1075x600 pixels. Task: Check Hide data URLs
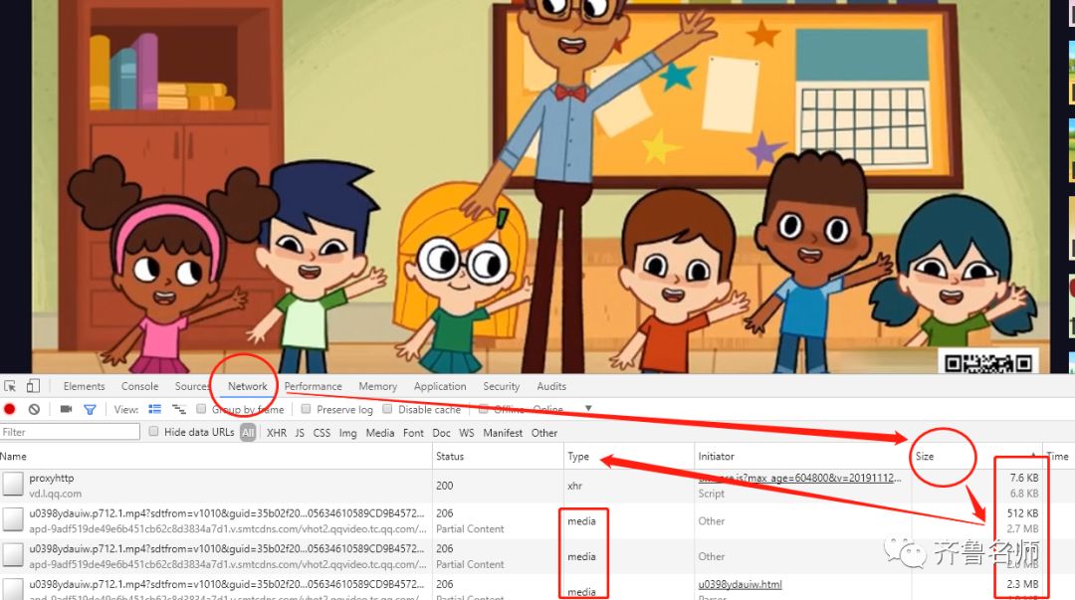pyautogui.click(x=153, y=431)
